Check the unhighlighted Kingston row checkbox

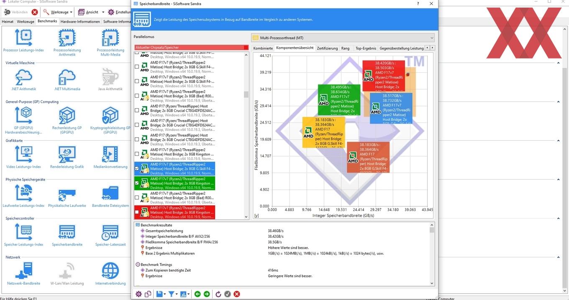click(137, 154)
